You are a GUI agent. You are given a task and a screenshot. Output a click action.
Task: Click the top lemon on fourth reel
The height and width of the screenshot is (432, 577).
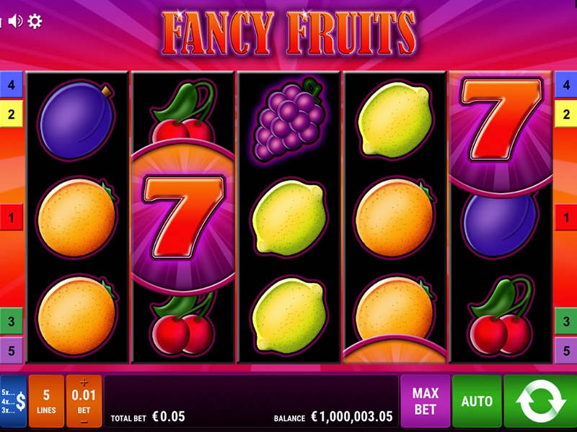click(x=395, y=119)
